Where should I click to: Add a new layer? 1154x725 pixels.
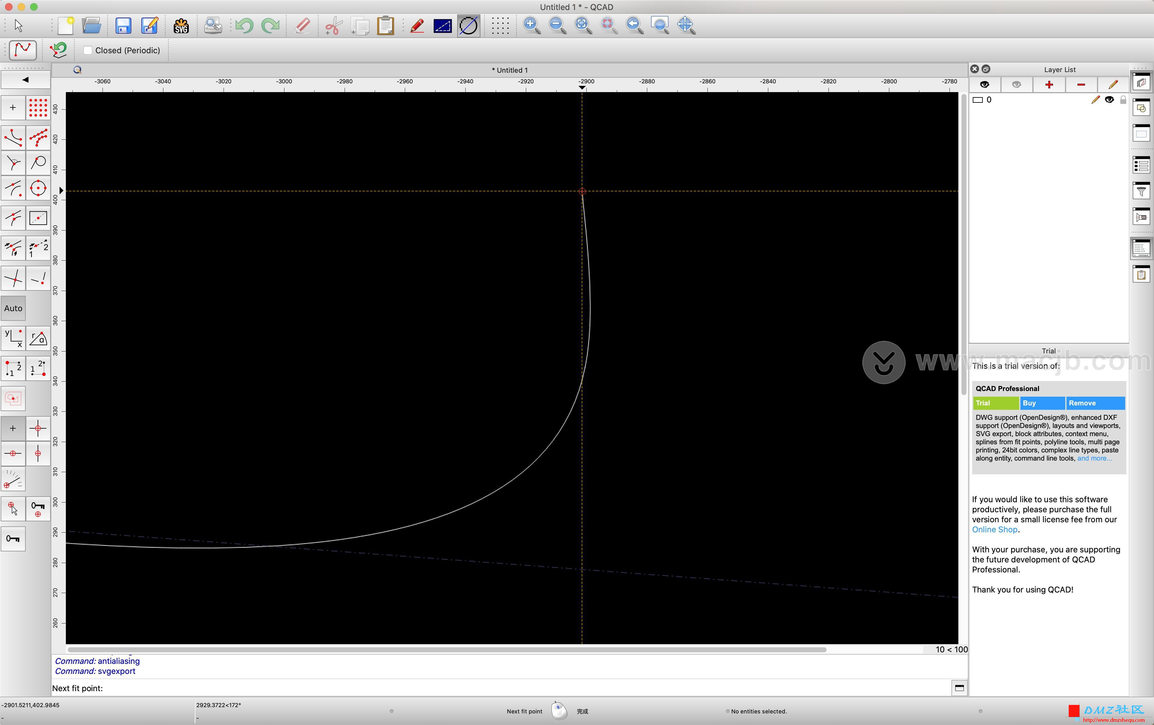click(x=1049, y=85)
